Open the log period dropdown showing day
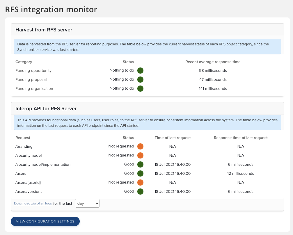 [x=87, y=204]
